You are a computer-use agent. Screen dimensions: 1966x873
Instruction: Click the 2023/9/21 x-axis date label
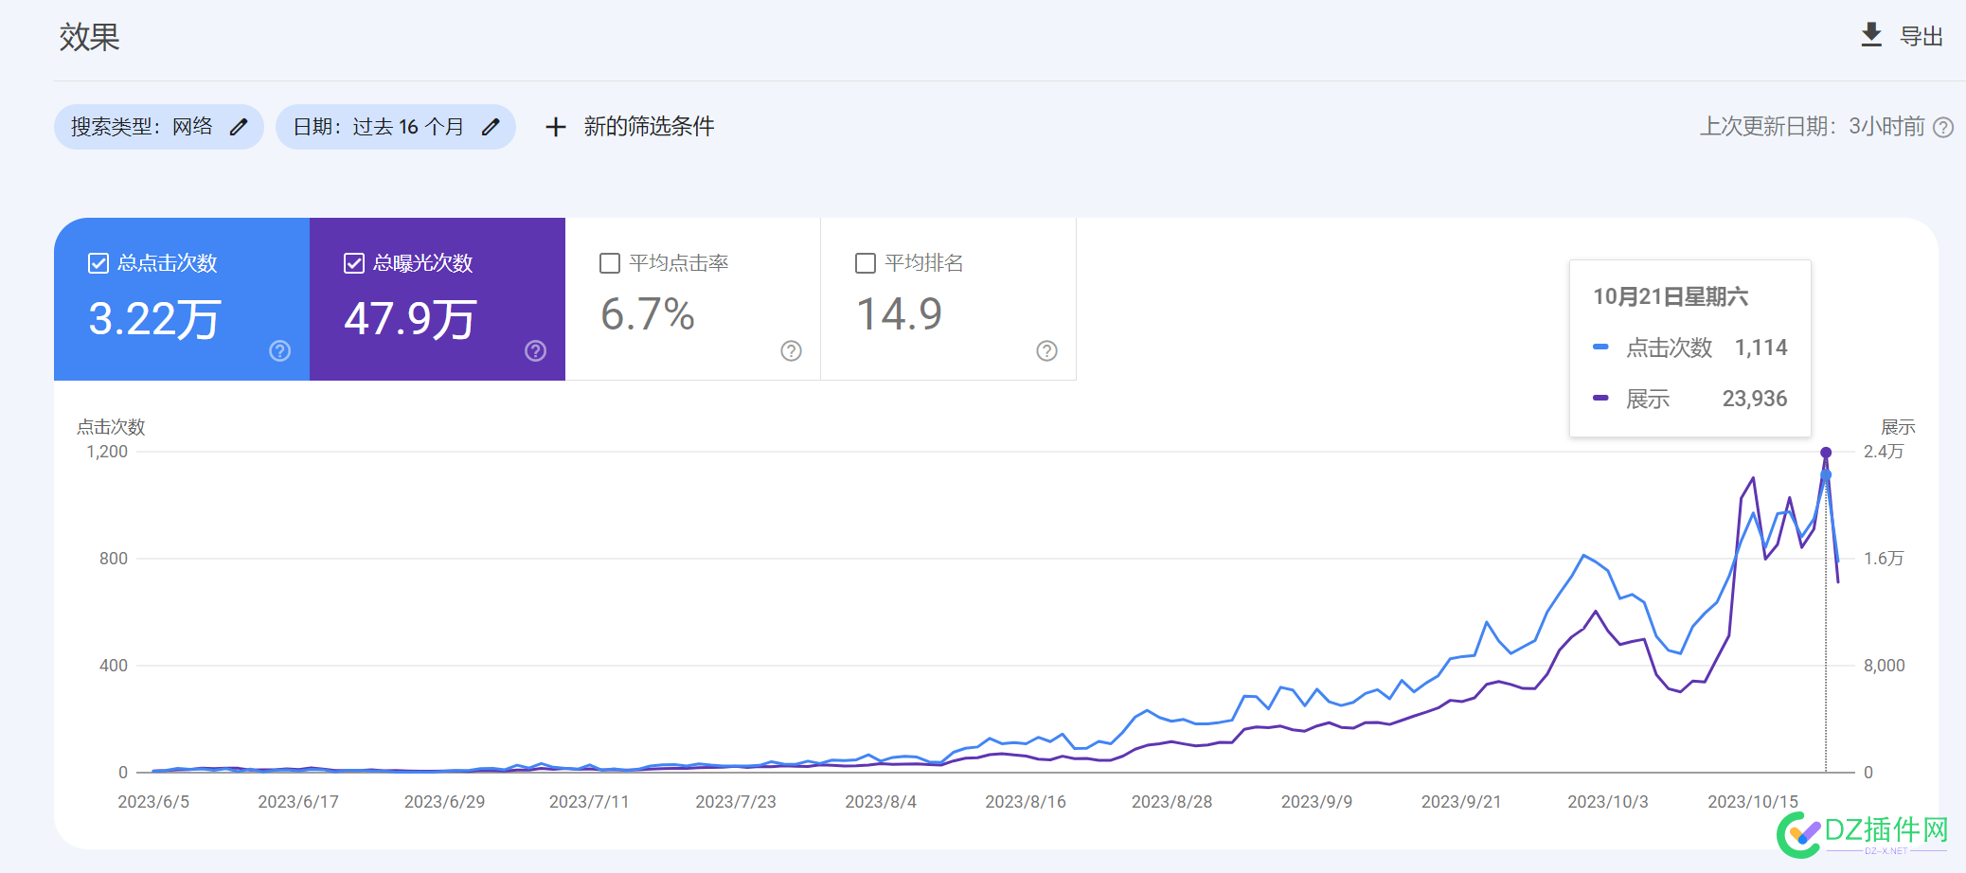click(1461, 802)
